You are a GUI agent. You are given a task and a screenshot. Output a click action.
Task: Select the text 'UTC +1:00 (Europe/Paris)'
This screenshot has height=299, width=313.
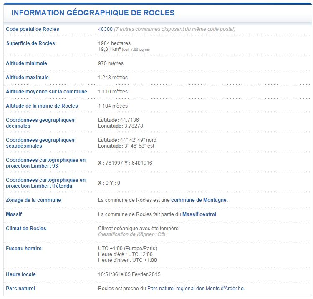tap(128, 249)
